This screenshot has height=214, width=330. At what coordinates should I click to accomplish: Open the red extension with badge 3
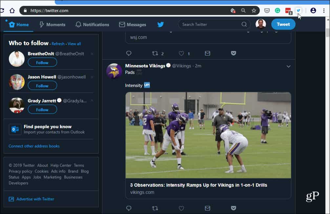288,11
